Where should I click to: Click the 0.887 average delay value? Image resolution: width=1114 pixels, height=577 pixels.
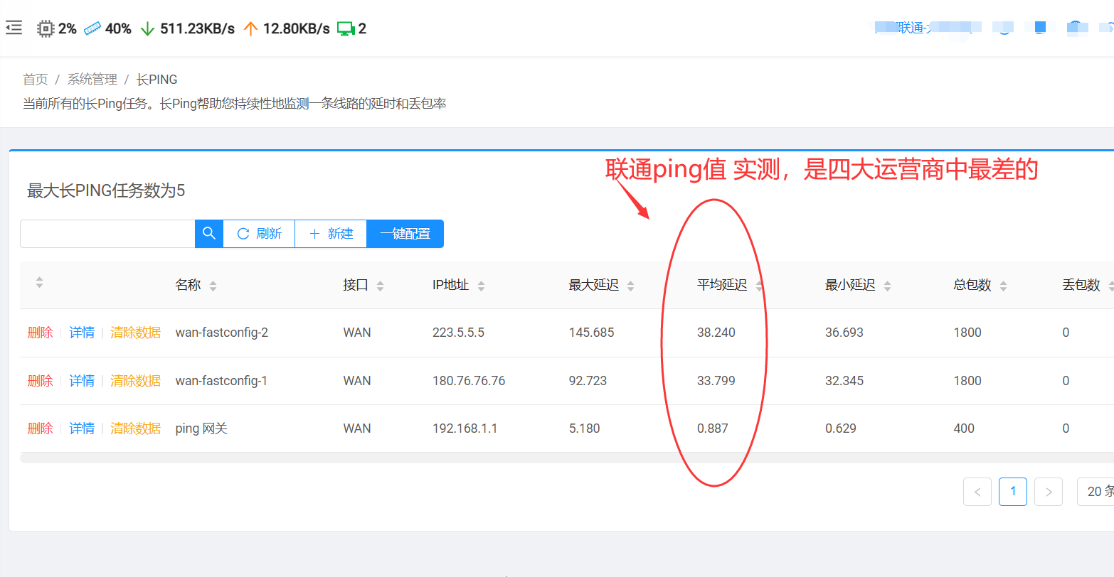tap(713, 428)
